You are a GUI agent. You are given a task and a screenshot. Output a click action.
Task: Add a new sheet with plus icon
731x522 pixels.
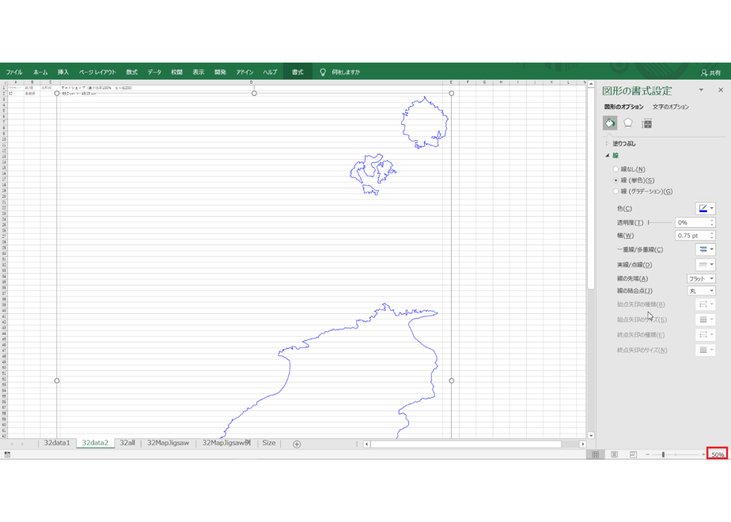point(297,444)
